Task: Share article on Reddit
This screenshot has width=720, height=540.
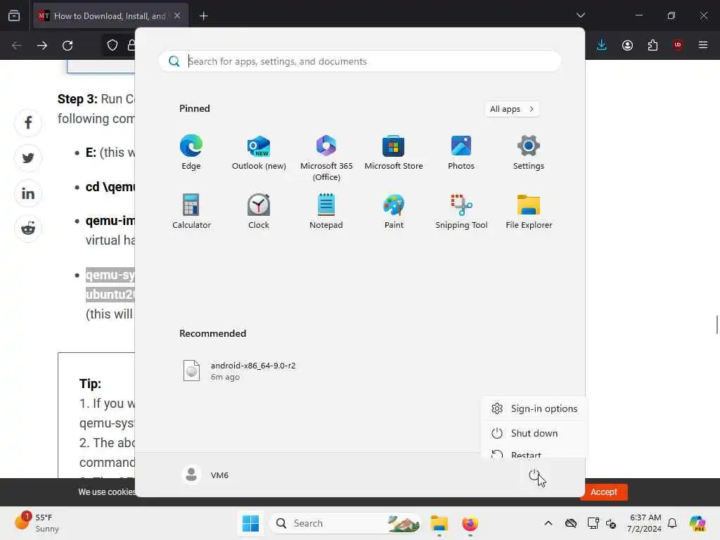Action: (28, 229)
